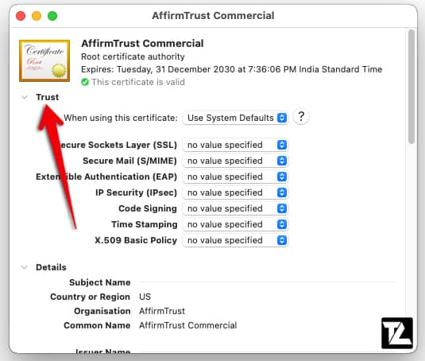Click the 'Common Name' label

tap(97, 325)
